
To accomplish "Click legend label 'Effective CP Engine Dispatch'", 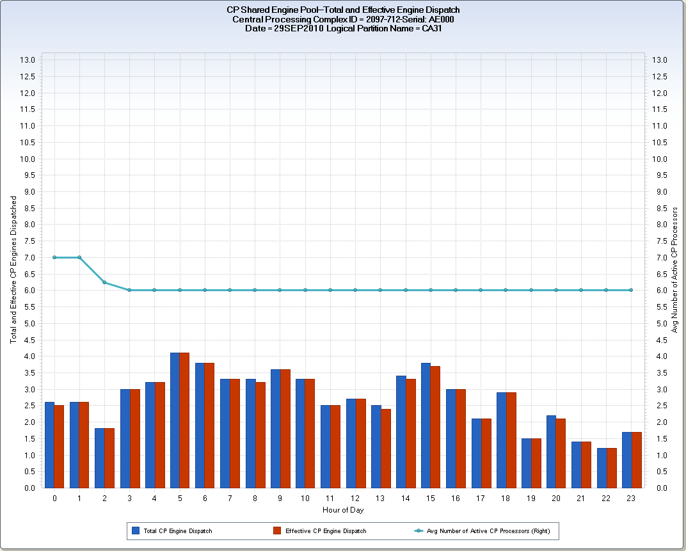I will [326, 531].
